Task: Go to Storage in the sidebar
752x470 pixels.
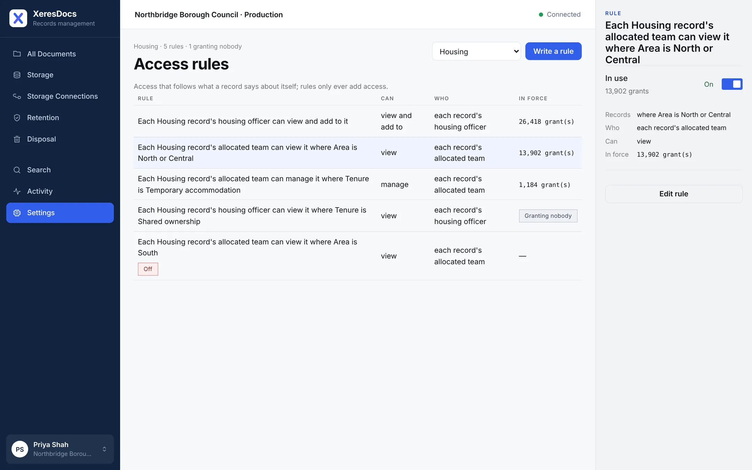Action: tap(60, 75)
